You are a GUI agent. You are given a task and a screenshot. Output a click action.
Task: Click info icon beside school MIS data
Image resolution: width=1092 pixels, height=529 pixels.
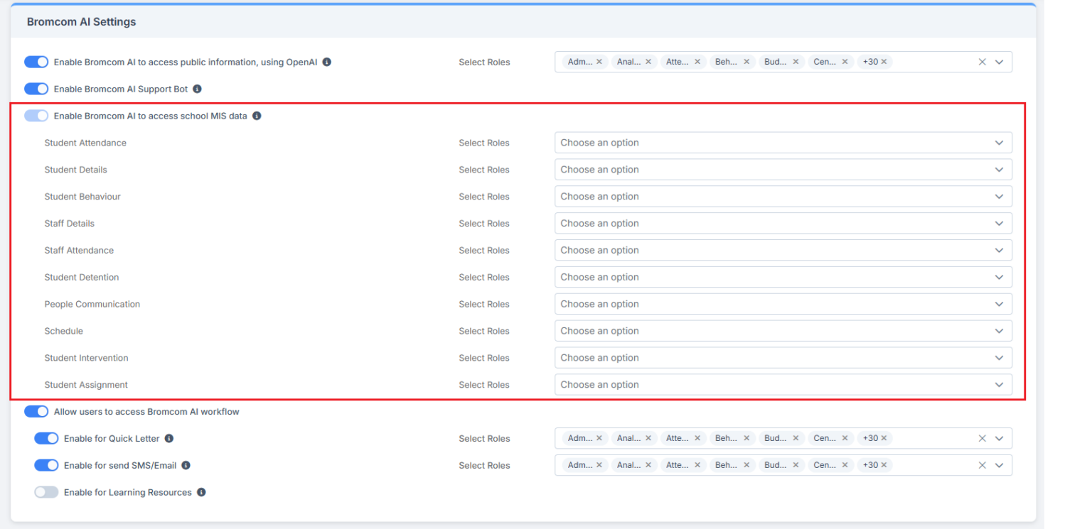coord(257,116)
